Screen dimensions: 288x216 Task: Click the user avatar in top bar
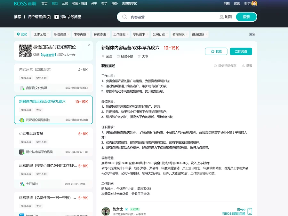coord(254,4)
